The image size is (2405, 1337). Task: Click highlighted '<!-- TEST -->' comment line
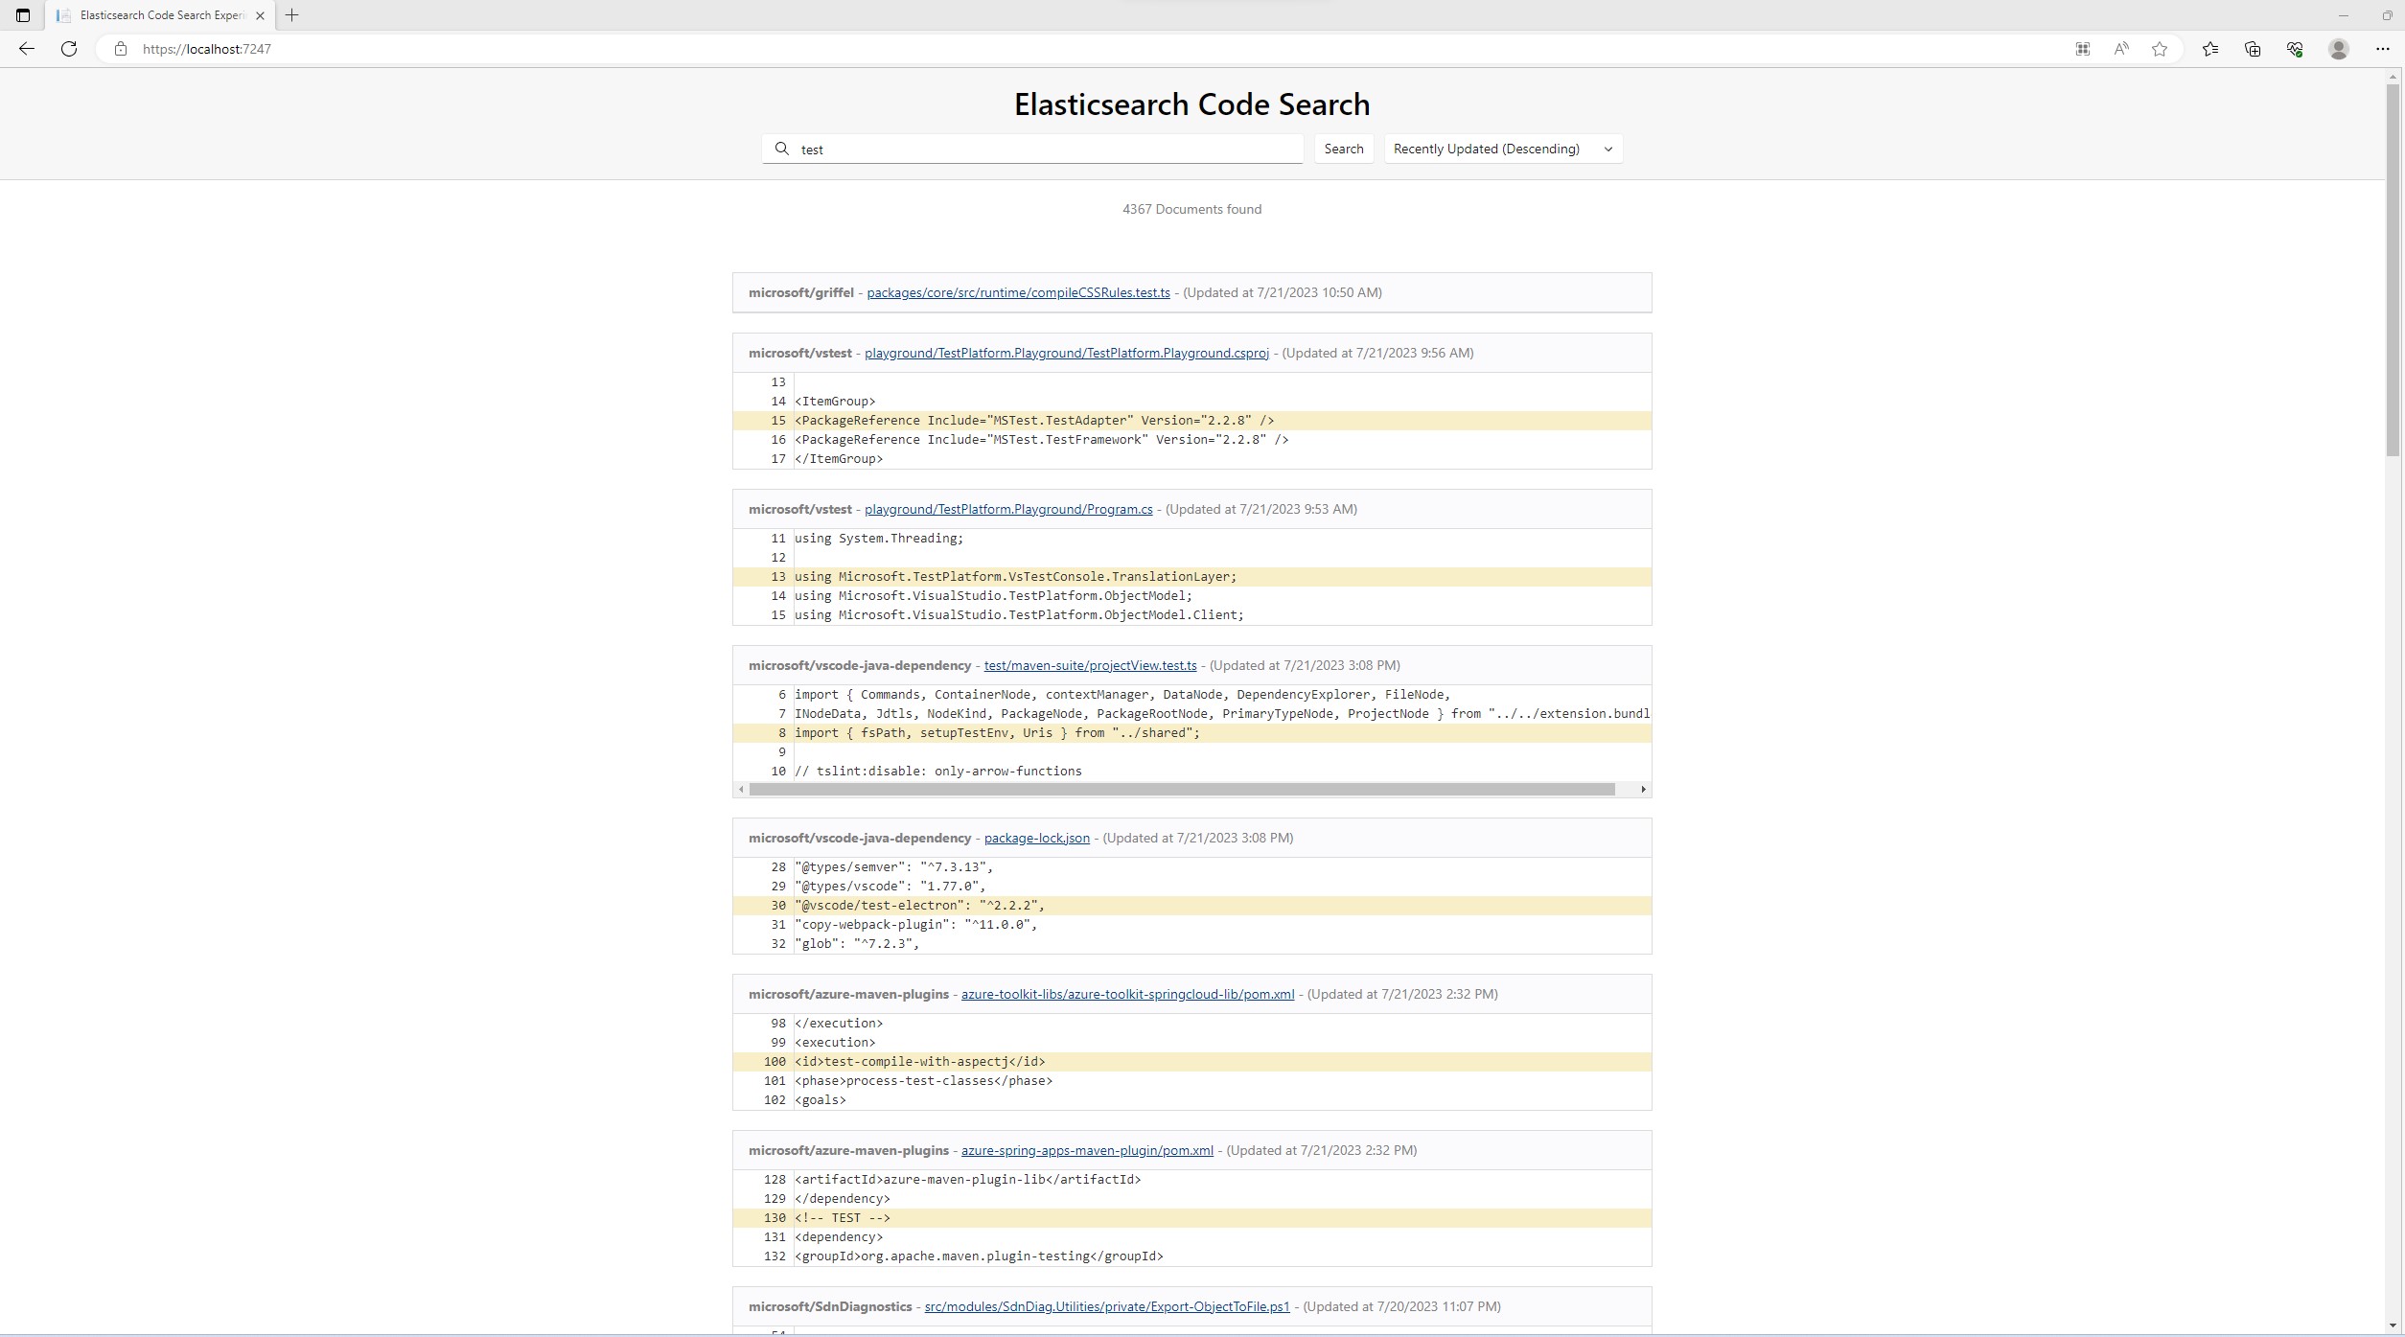tap(1191, 1218)
